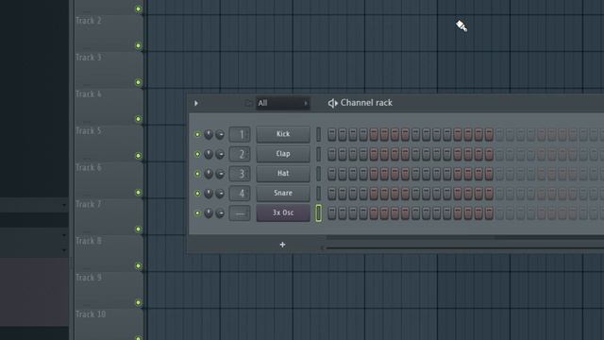The height and width of the screenshot is (340, 604).
Task: Mute the Hat channel with green LED
Action: 197,174
